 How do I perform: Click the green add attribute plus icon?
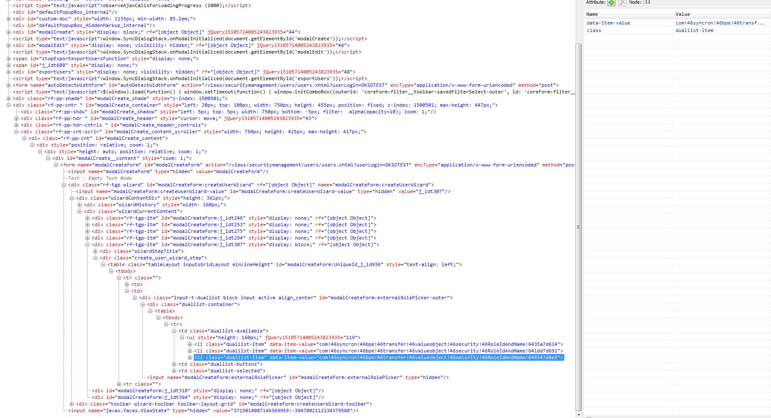pos(611,2)
